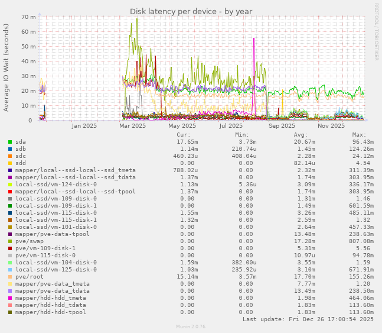
Task: Click the green color swatch for sda
Action: click(x=10, y=142)
